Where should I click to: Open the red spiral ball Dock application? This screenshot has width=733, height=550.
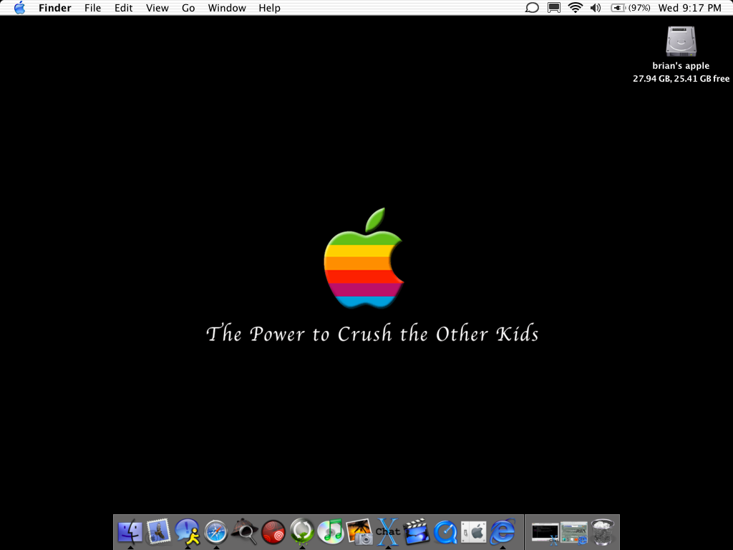coord(273,533)
